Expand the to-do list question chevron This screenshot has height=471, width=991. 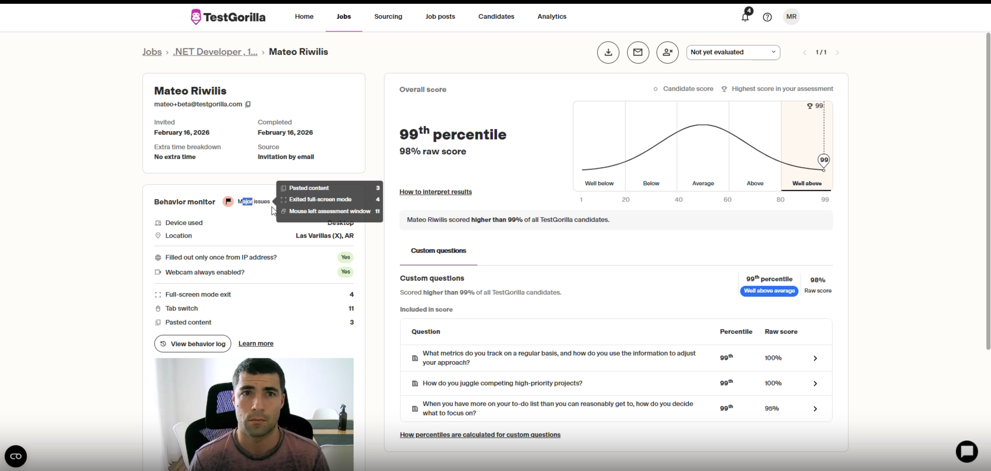point(815,409)
